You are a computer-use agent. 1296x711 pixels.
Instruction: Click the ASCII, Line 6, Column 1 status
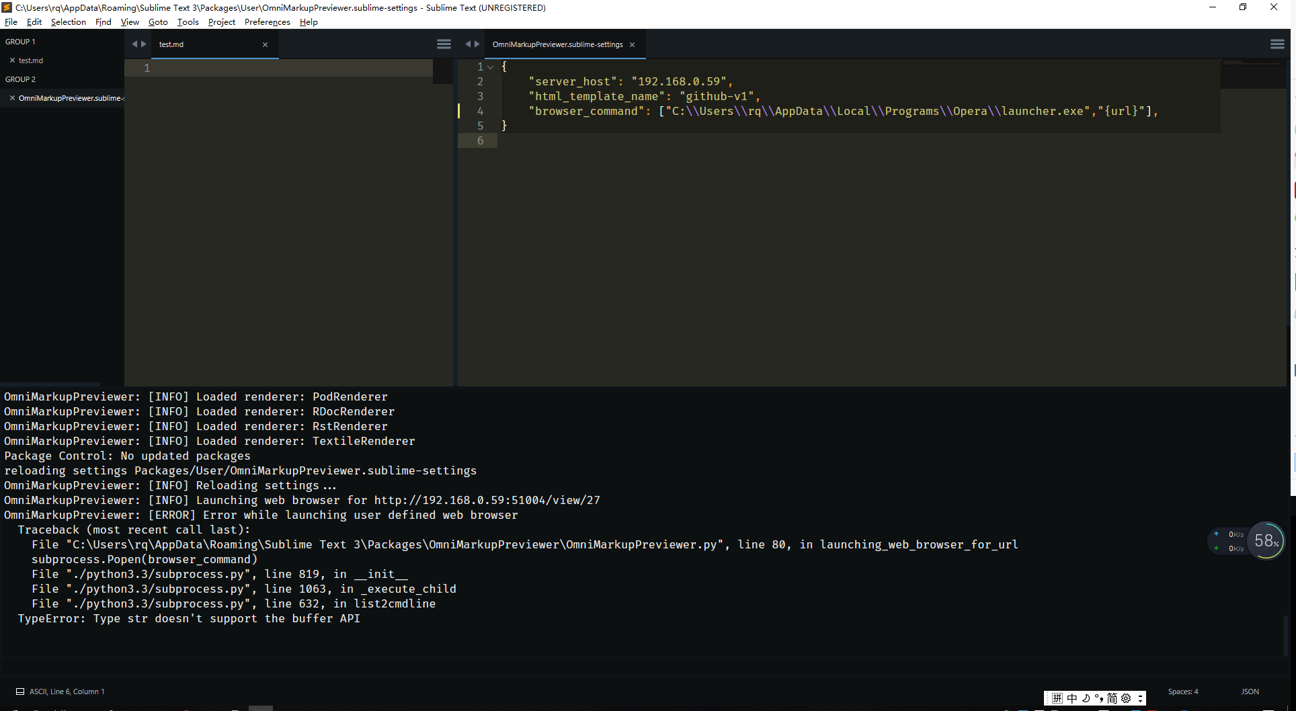click(x=67, y=692)
